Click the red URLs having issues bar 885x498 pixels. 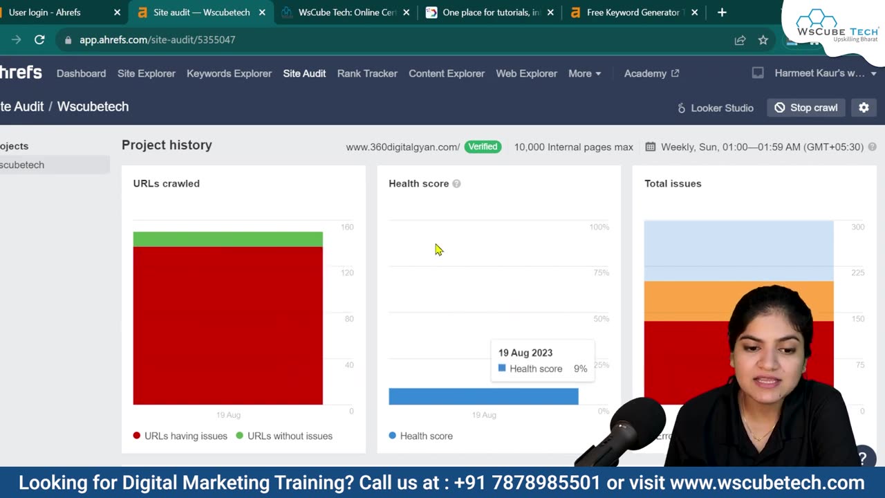point(227,325)
